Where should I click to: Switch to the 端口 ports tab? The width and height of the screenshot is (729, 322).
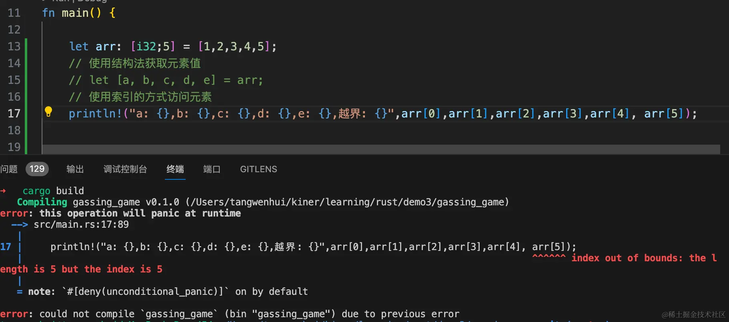[212, 169]
